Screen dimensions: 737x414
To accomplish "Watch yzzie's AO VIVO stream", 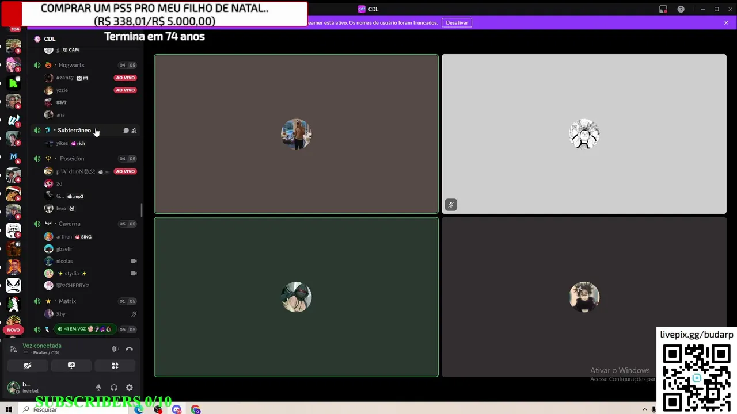I will [x=125, y=90].
